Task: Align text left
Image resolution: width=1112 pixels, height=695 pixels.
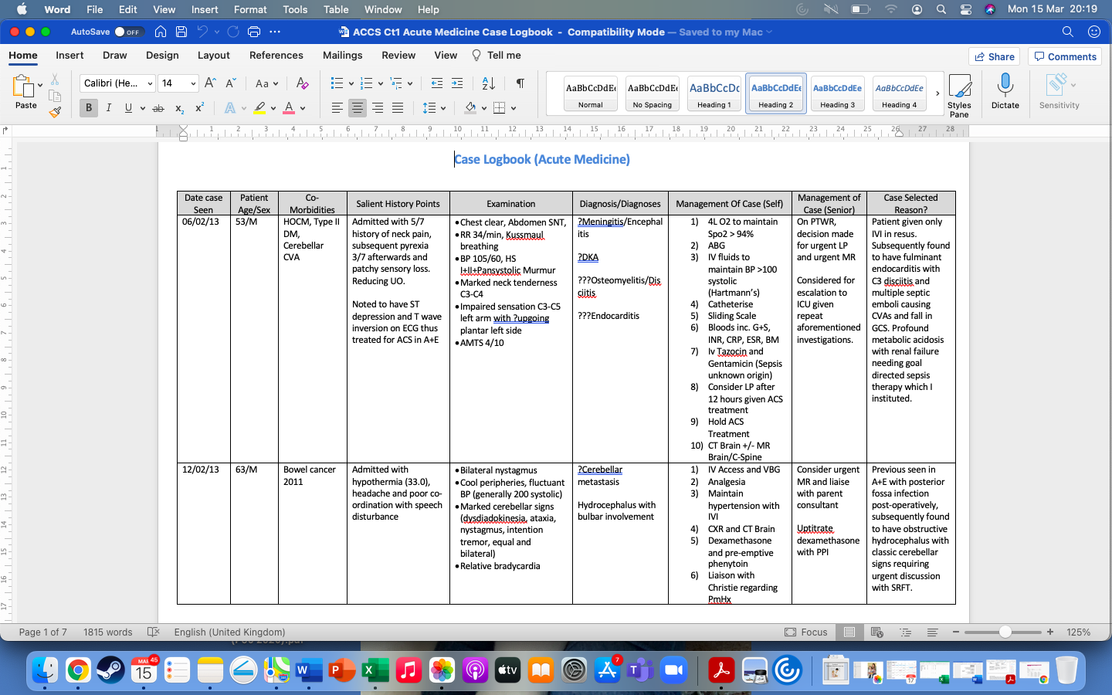Action: [x=337, y=108]
